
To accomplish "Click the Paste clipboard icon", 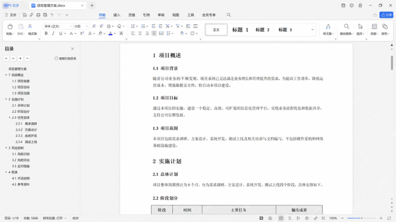I will click(x=10, y=27).
